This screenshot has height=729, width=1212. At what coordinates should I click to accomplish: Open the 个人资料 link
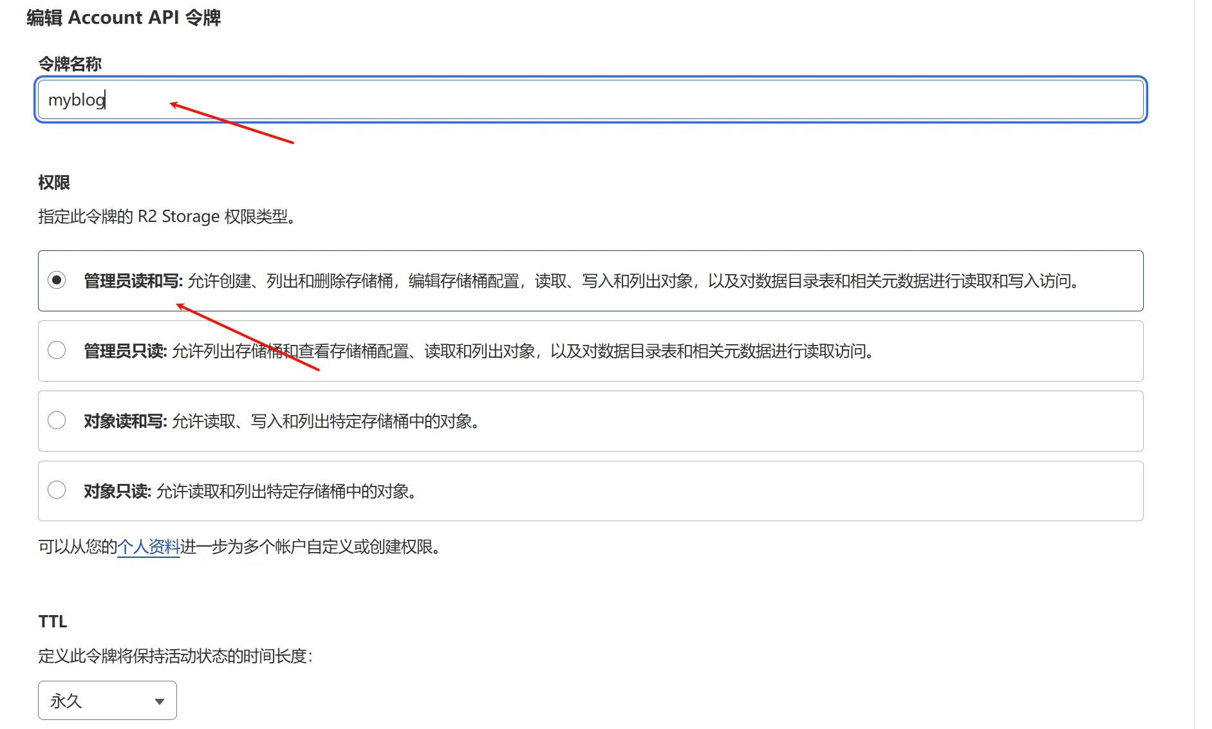(148, 547)
